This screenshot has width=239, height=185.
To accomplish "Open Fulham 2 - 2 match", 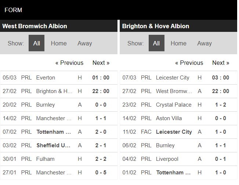I will click(x=45, y=159).
